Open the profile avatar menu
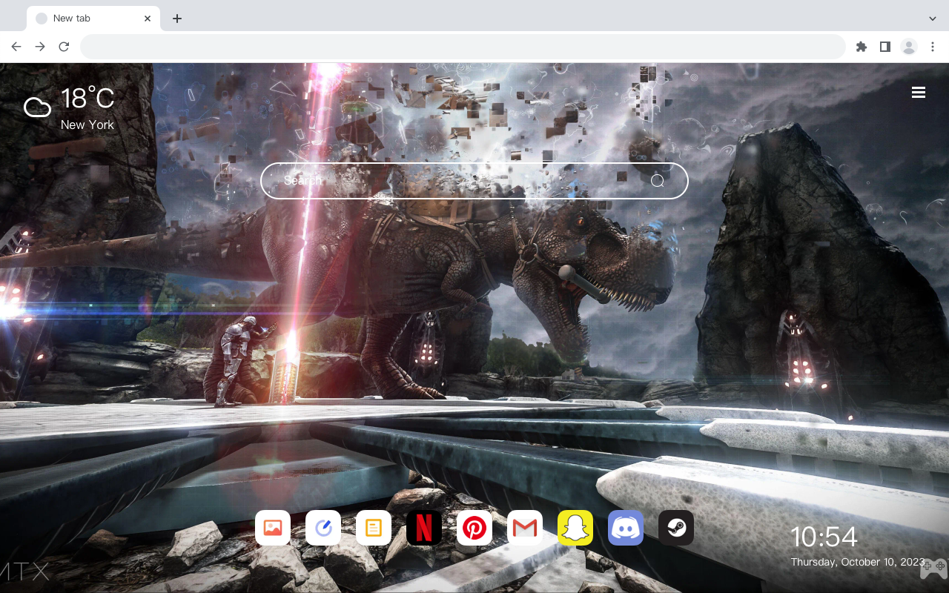The image size is (949, 593). click(x=909, y=47)
